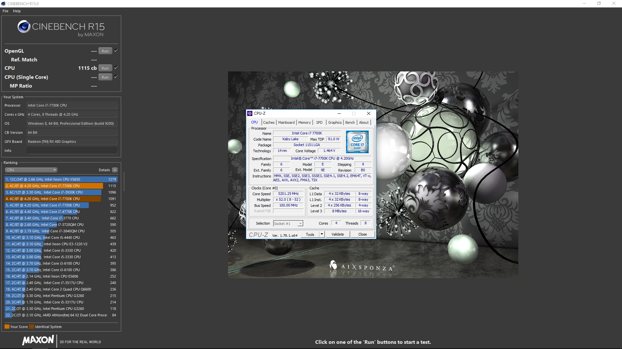Switch to the Mainboard tab in CPU-Z

click(286, 122)
